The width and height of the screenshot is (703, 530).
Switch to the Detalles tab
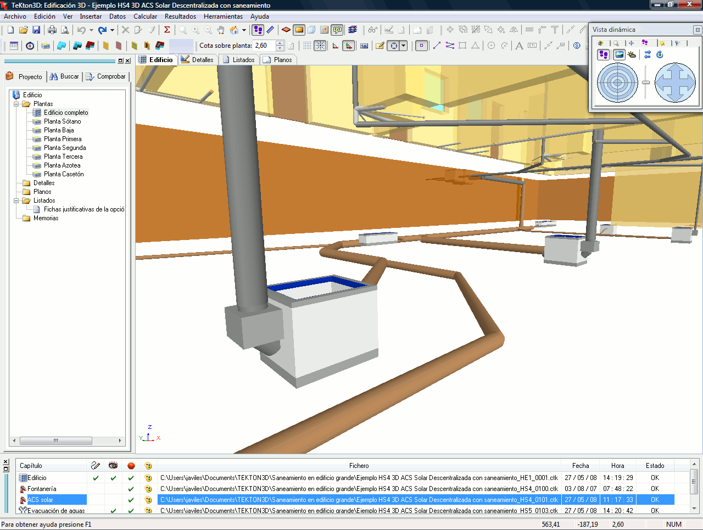198,60
